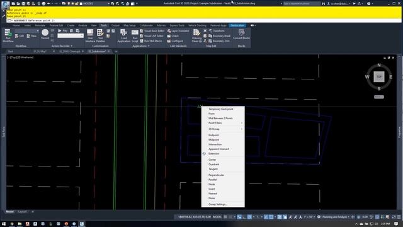This screenshot has height=227, width=403.
Task: Click the Transform tool in Map Edit
Action: 217,31
